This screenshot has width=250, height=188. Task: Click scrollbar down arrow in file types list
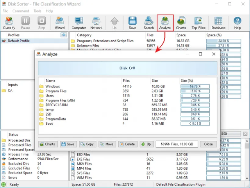pyautogui.click(x=247, y=178)
